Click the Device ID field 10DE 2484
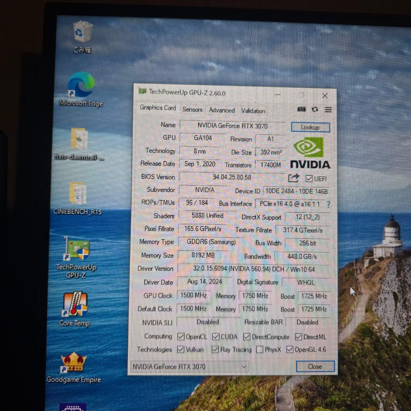Screen dimensions: 411x411 [296, 191]
